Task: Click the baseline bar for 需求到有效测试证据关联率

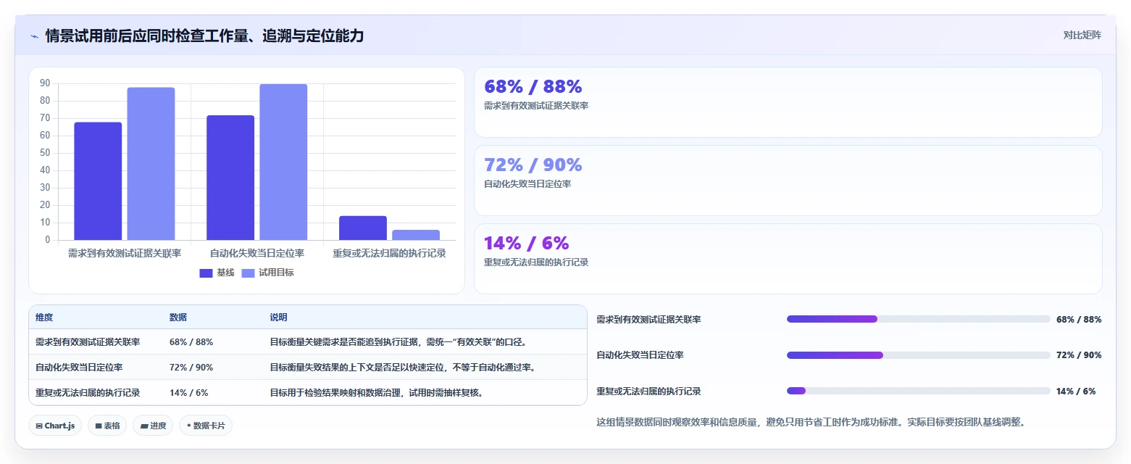Action: (98, 181)
